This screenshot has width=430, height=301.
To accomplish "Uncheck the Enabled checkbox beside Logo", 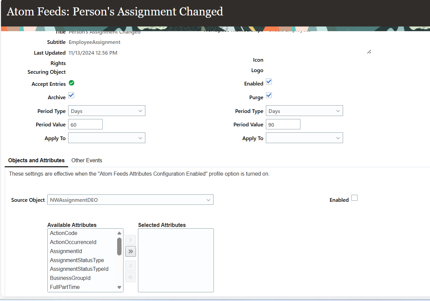I will (x=269, y=81).
